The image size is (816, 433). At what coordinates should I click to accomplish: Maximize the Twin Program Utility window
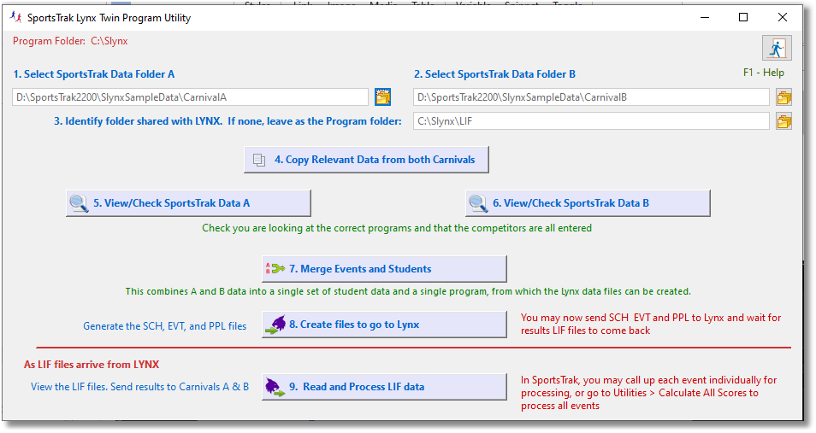pos(743,17)
